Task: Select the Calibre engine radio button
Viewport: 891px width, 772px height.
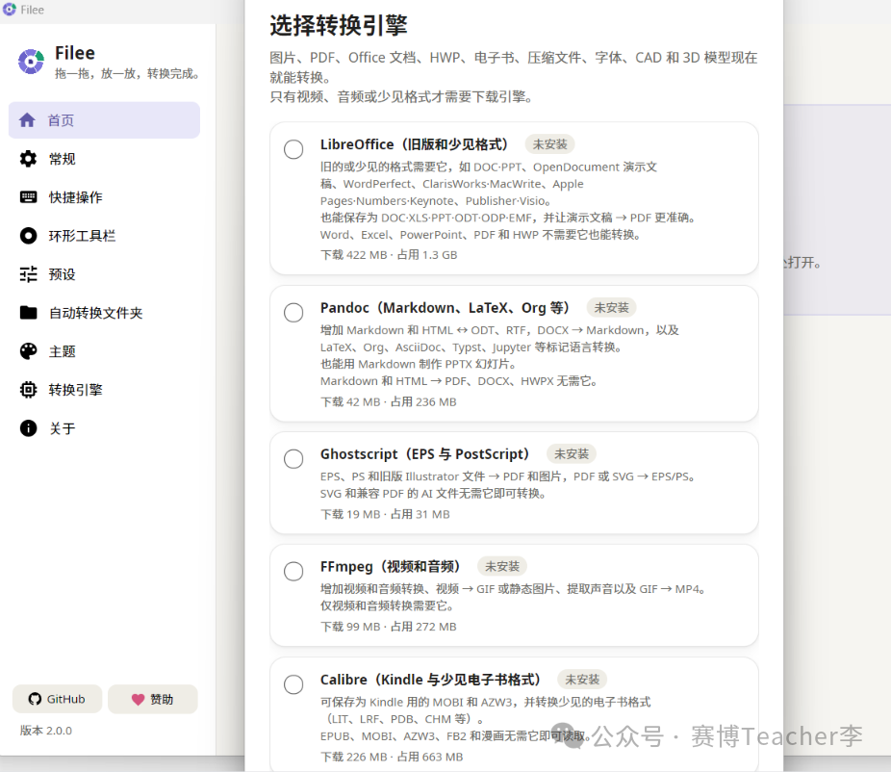Action: click(x=293, y=684)
